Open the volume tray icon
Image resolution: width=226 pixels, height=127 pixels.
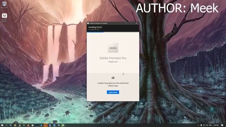(x=207, y=125)
